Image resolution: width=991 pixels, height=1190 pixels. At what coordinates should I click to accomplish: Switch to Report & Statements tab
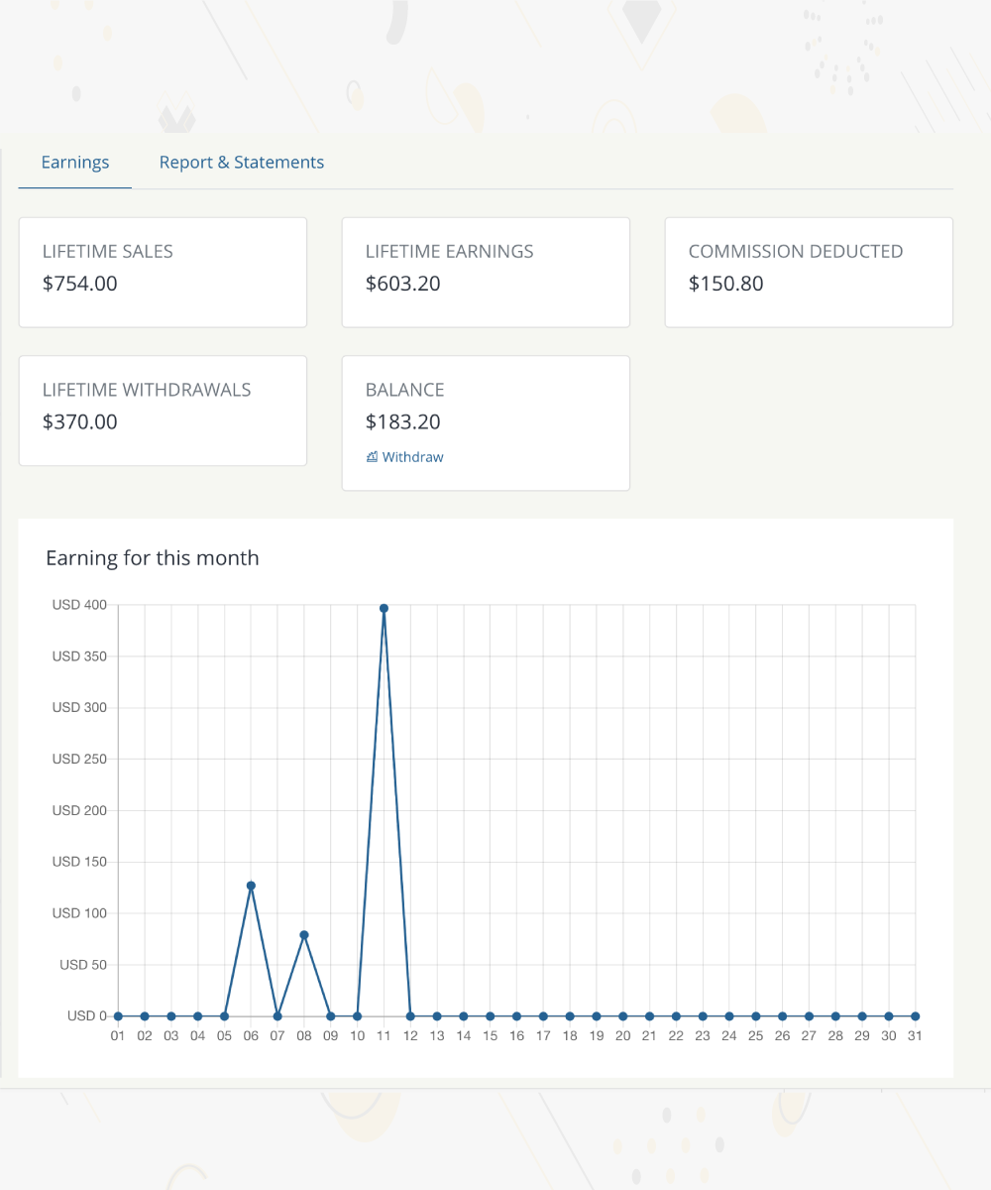point(242,163)
